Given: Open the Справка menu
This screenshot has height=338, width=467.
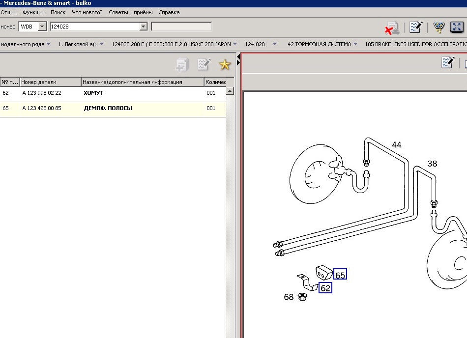Looking at the screenshot, I should coord(169,12).
